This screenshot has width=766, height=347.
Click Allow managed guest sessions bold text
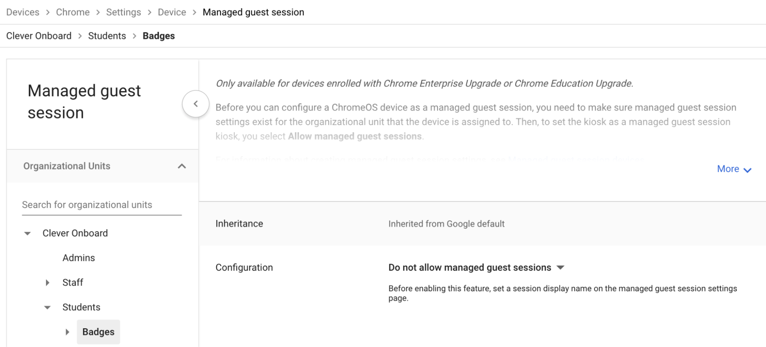pyautogui.click(x=355, y=136)
